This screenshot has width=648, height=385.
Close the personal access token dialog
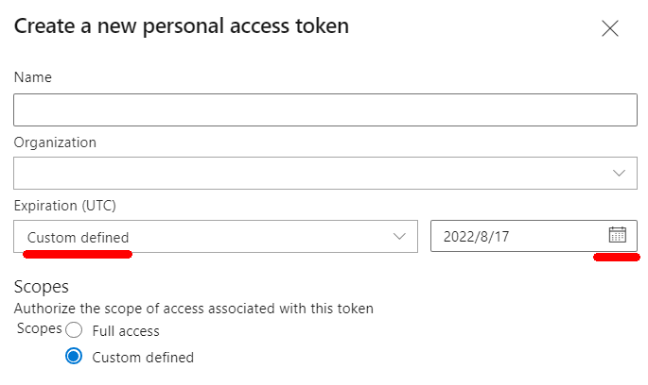(x=610, y=28)
